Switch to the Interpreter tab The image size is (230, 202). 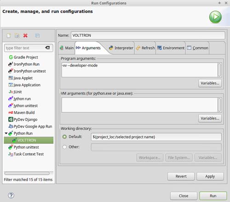click(x=121, y=48)
